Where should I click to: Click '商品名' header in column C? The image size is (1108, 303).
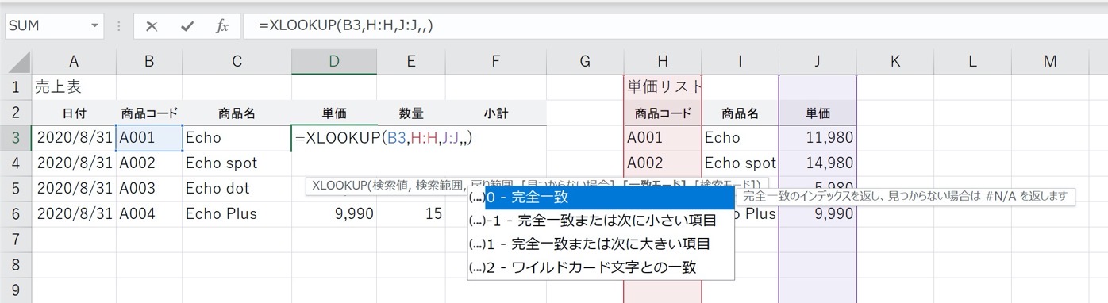coord(237,113)
